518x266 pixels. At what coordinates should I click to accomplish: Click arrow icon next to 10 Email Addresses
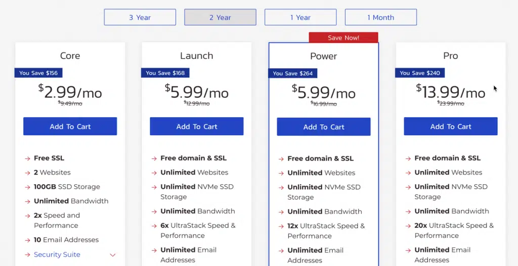pyautogui.click(x=27, y=240)
